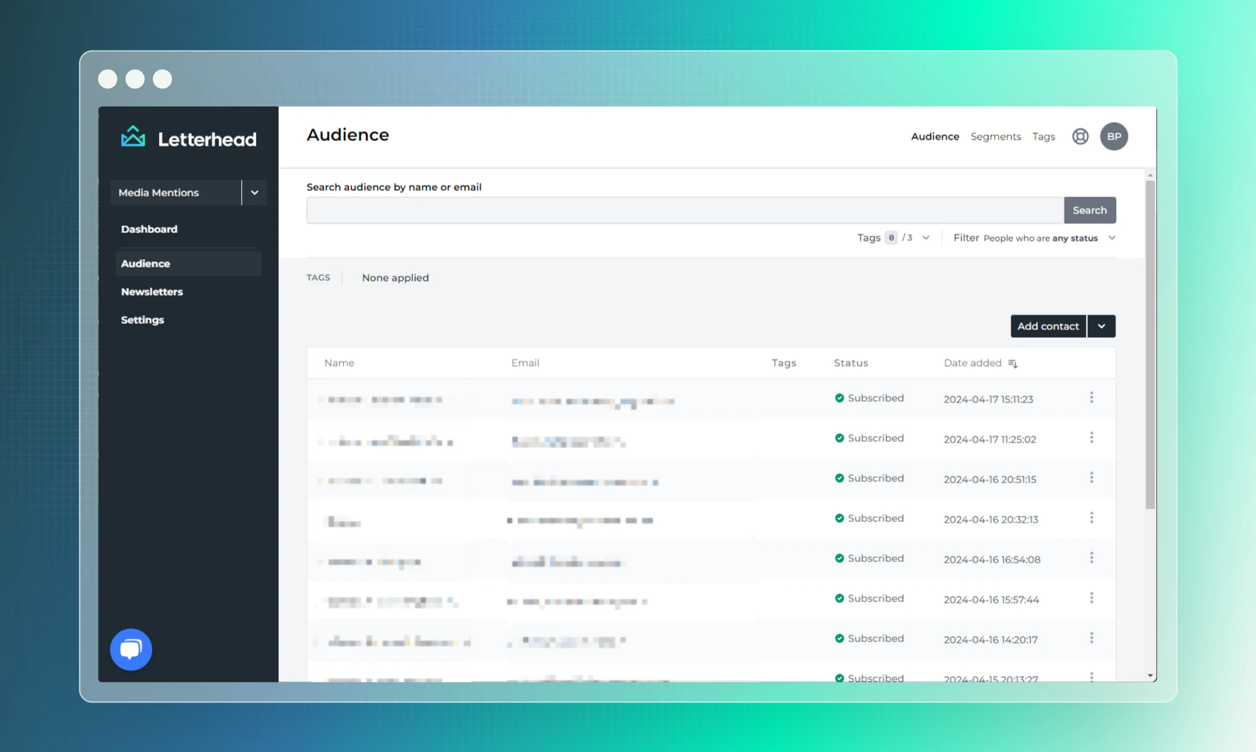The image size is (1256, 752).
Task: Open the help lifebuoy icon
Action: pos(1080,137)
